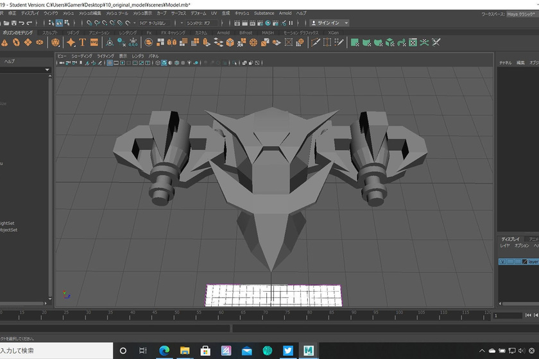
Task: Select the polygon Type text tool
Action: tap(81, 42)
